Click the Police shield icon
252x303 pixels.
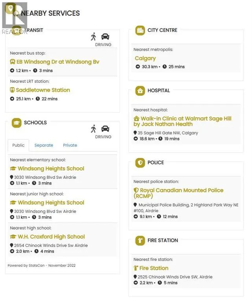(x=140, y=163)
